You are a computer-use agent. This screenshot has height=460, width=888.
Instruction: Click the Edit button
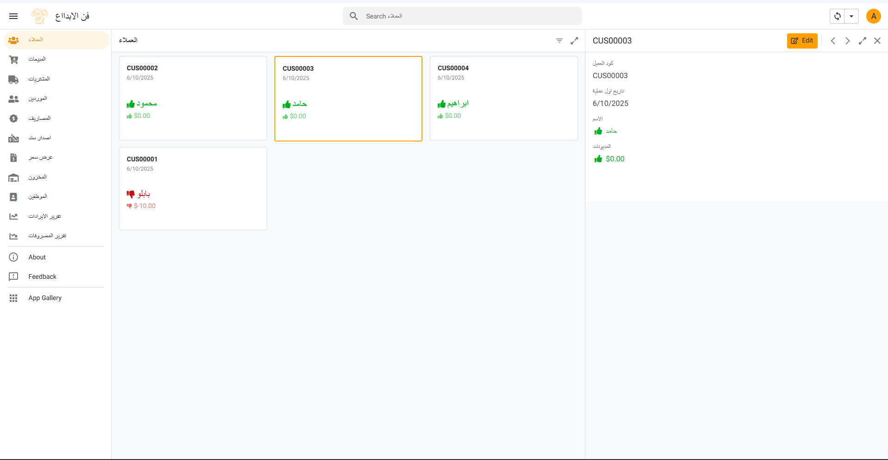[802, 41]
